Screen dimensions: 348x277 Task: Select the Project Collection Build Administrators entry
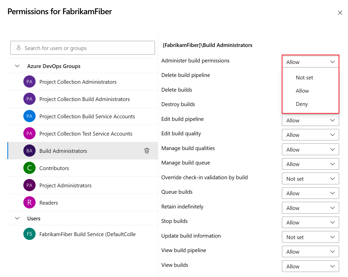[84, 99]
